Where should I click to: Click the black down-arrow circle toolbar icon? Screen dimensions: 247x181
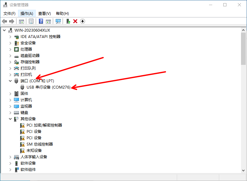click(x=83, y=21)
